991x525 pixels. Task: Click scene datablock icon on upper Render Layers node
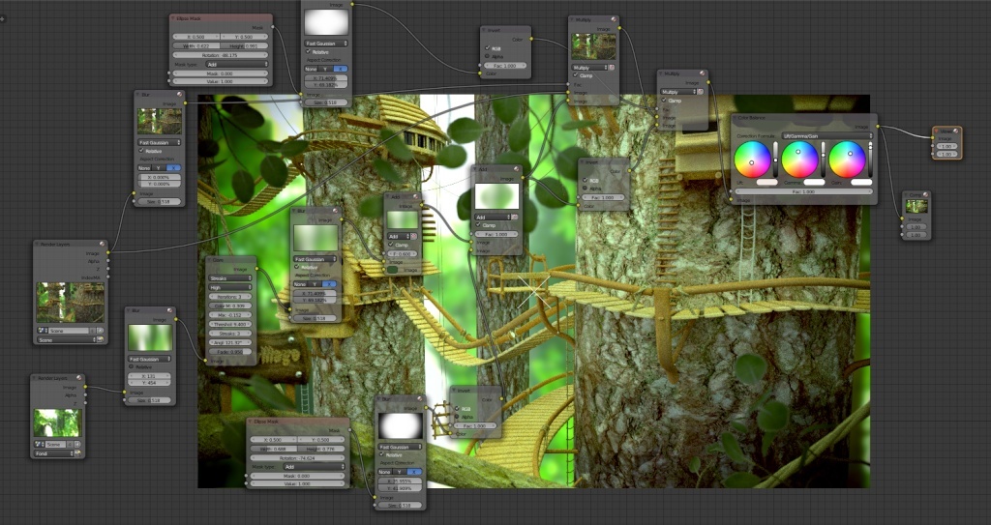click(x=43, y=331)
